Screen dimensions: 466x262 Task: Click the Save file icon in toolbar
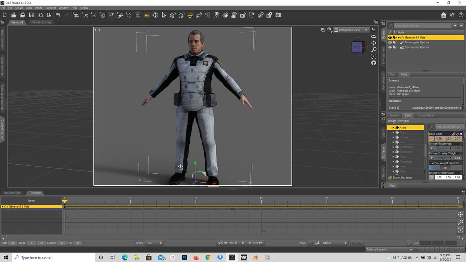31,15
